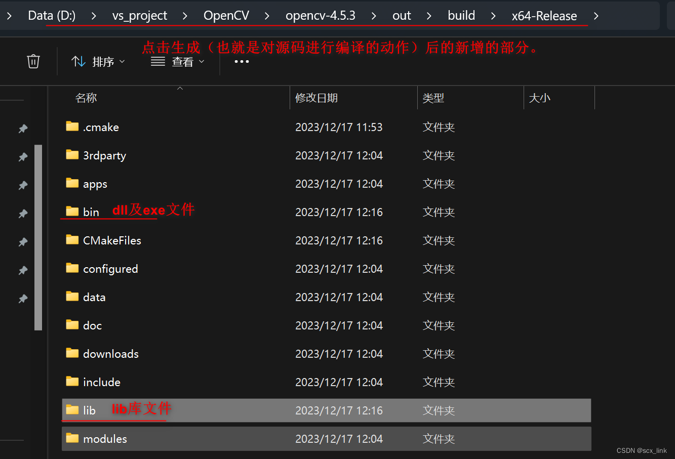Click the opencv-4.5.3 breadcrumb segment
This screenshot has width=675, height=459.
(321, 16)
